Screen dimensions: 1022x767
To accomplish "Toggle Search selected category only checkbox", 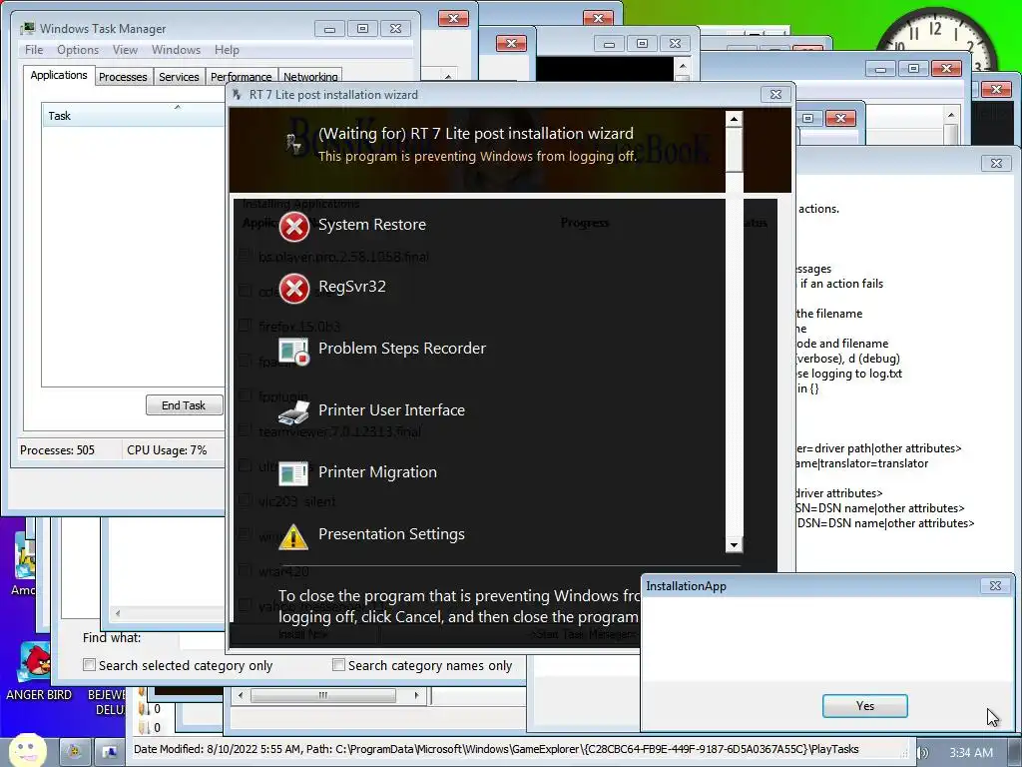I will pos(89,664).
